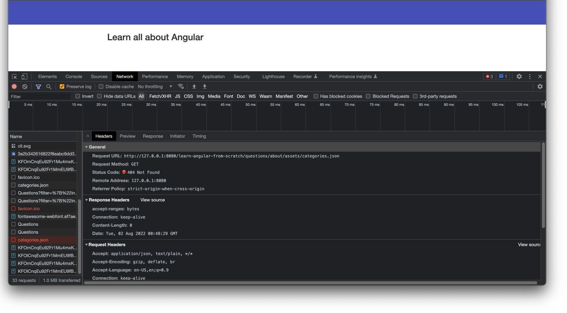Clear the network log icon
This screenshot has height=313, width=567.
(x=25, y=86)
